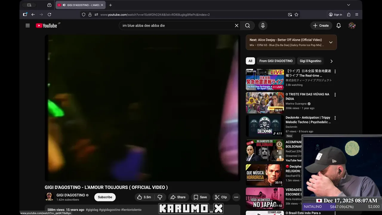Select From GIGI D'AGOSTINO chip
Viewport: 382px width, 215px height.
point(276,61)
